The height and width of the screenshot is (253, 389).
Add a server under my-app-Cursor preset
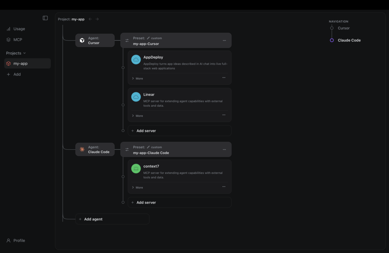pos(180,131)
